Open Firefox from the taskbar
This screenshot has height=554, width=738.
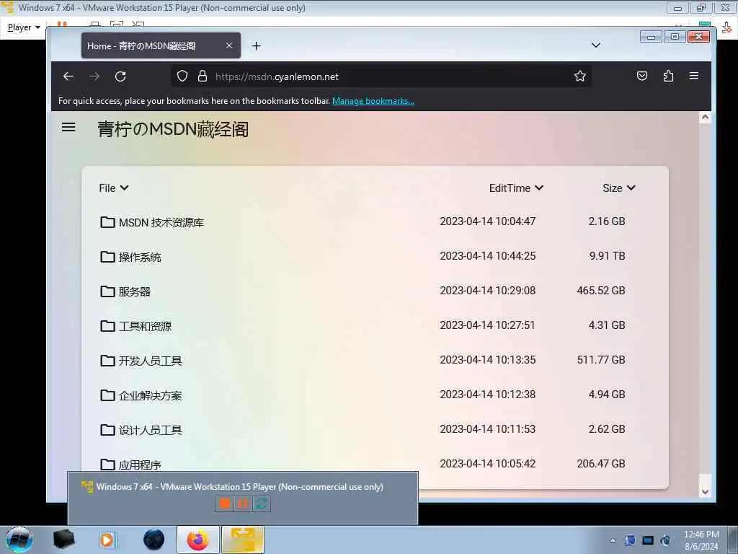click(197, 540)
